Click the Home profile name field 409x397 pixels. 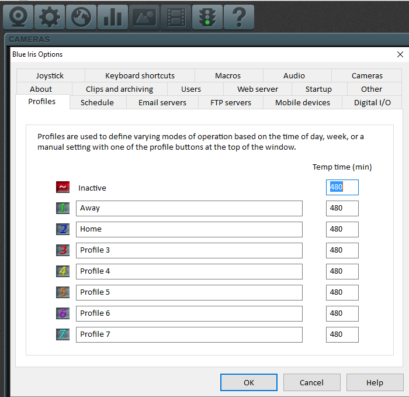(x=189, y=229)
